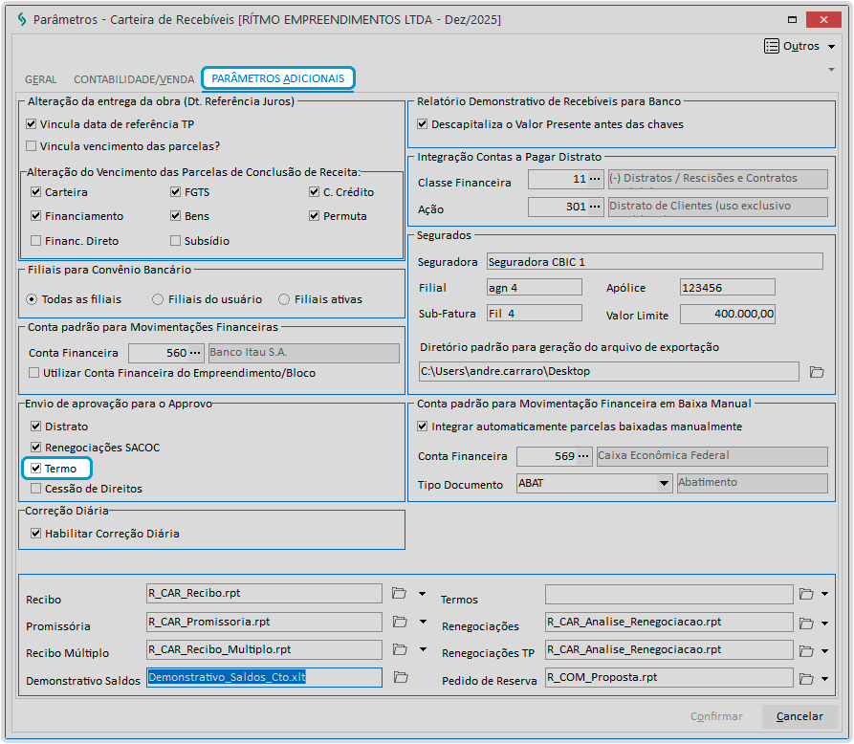Open lookup for Classe Financeira 11
The height and width of the screenshot is (744, 854).
[x=595, y=179]
